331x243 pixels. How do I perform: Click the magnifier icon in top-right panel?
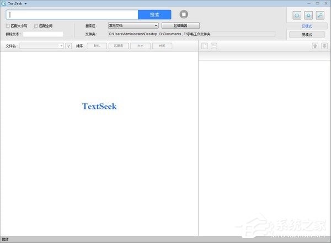(x=319, y=14)
